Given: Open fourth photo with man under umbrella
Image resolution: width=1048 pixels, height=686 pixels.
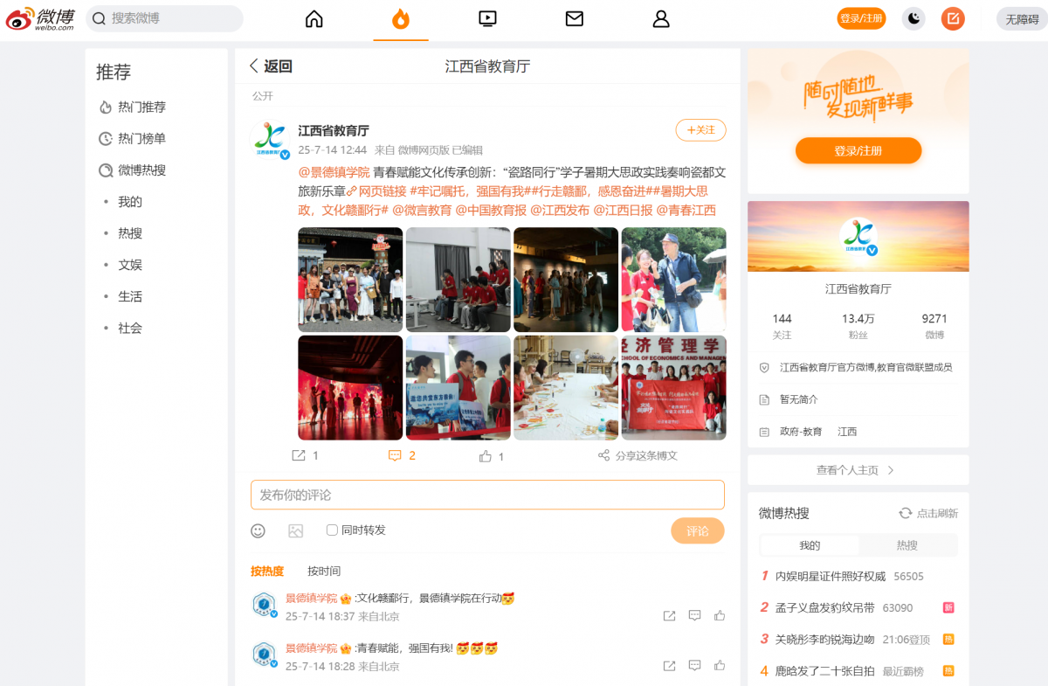Looking at the screenshot, I should pos(673,280).
